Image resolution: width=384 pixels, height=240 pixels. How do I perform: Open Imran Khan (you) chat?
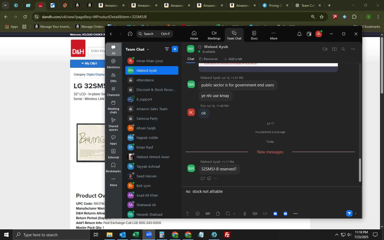pos(152,61)
